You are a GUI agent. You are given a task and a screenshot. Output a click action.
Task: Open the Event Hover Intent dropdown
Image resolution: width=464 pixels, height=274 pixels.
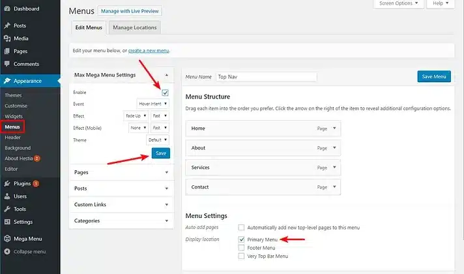tap(154, 103)
